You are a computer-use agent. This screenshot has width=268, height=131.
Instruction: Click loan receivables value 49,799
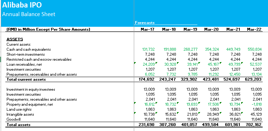pos(234,65)
